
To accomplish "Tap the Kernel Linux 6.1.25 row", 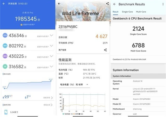I will point(138,92).
